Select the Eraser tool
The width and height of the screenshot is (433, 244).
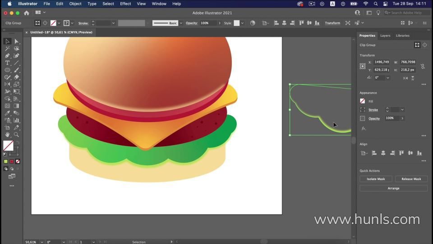(17, 77)
